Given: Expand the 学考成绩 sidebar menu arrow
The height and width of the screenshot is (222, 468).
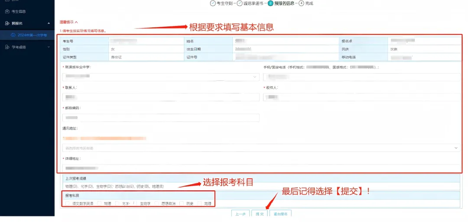Looking at the screenshot, I should (49, 47).
